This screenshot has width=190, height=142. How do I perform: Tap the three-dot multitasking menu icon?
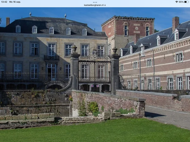click(95, 2)
